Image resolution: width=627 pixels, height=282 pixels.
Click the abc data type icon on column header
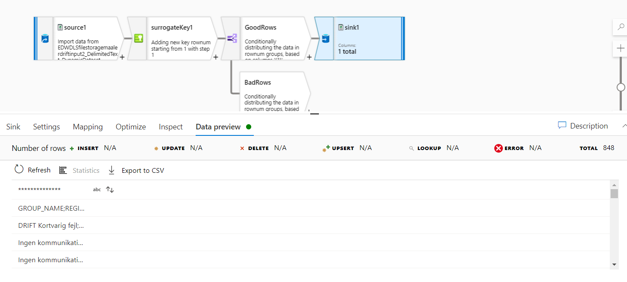97,189
